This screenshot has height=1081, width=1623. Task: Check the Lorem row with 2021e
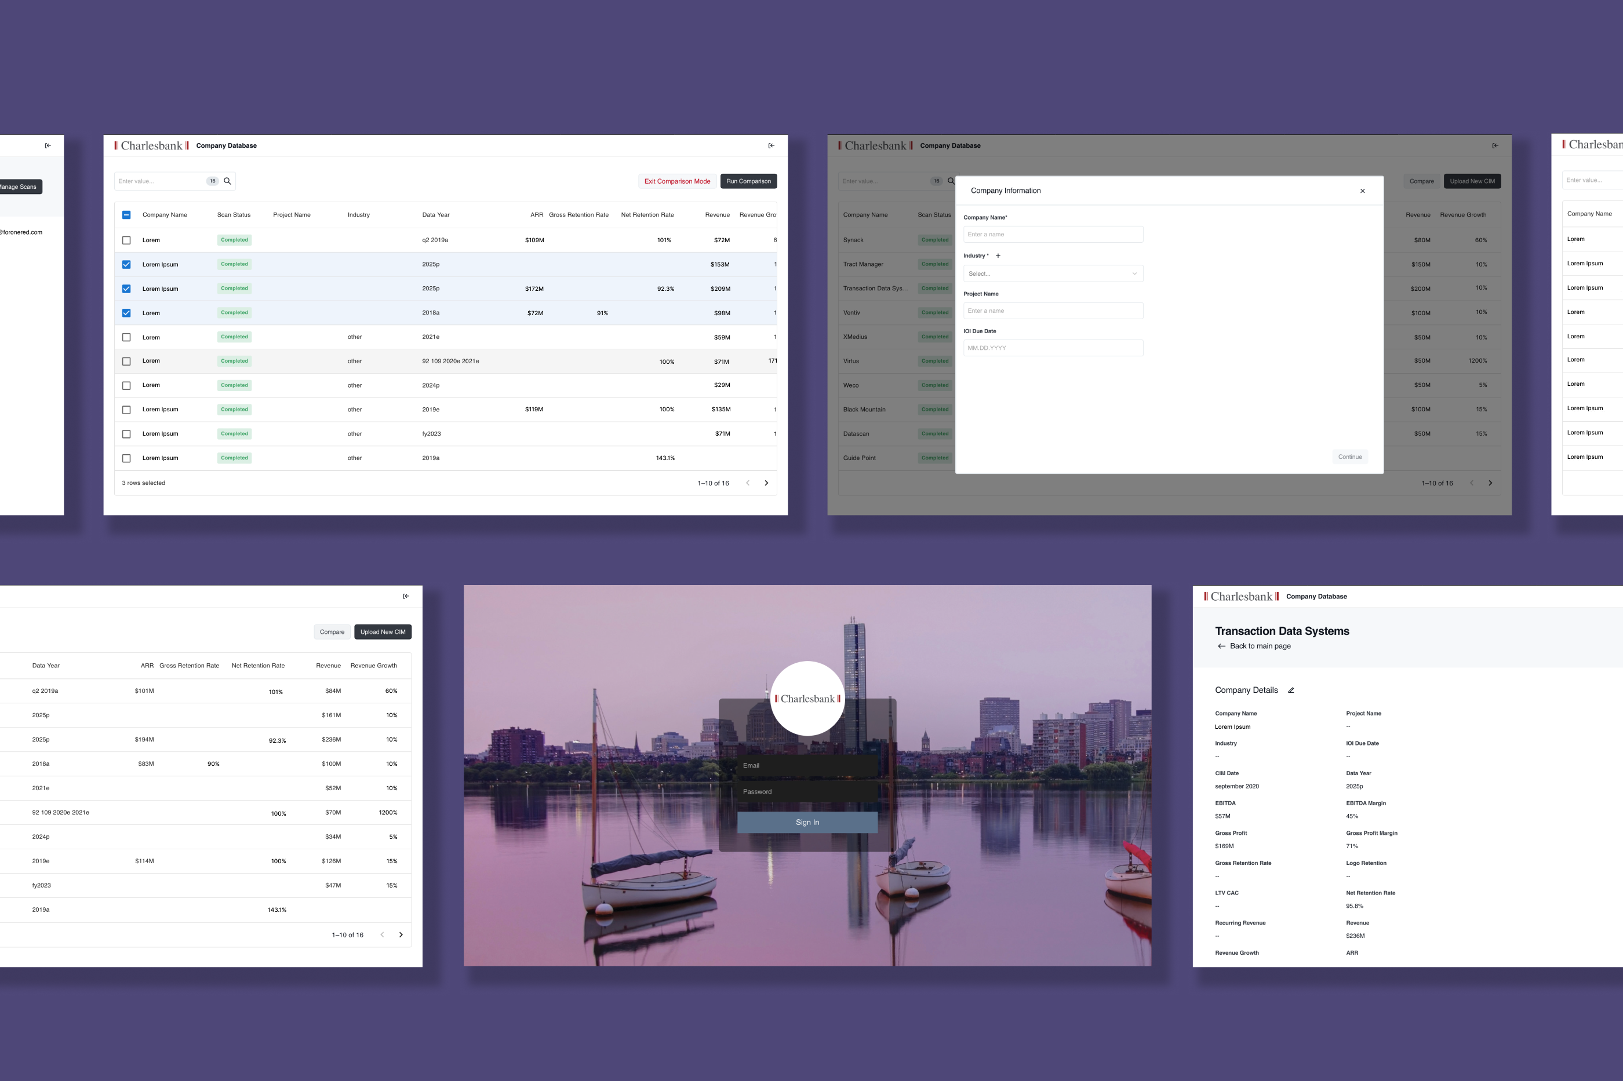(126, 337)
